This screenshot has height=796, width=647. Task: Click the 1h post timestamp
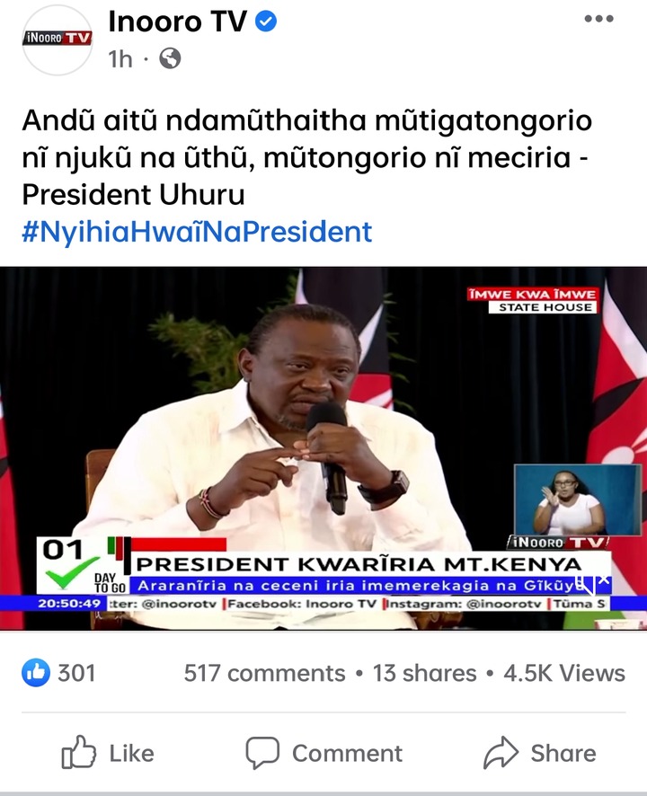coord(120,59)
